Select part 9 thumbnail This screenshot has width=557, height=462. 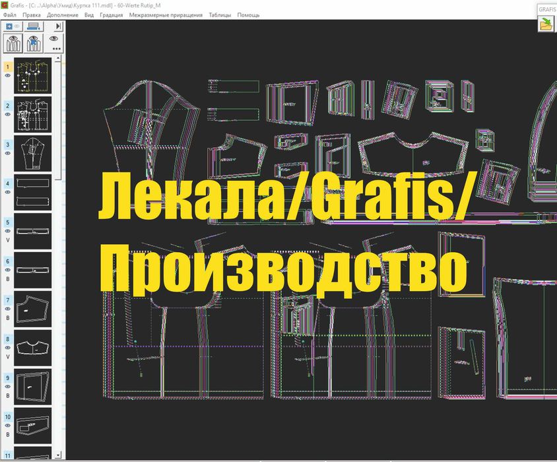click(x=33, y=387)
